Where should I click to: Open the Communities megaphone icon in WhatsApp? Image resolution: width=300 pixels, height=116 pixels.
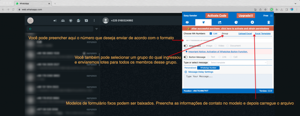pos(55,21)
